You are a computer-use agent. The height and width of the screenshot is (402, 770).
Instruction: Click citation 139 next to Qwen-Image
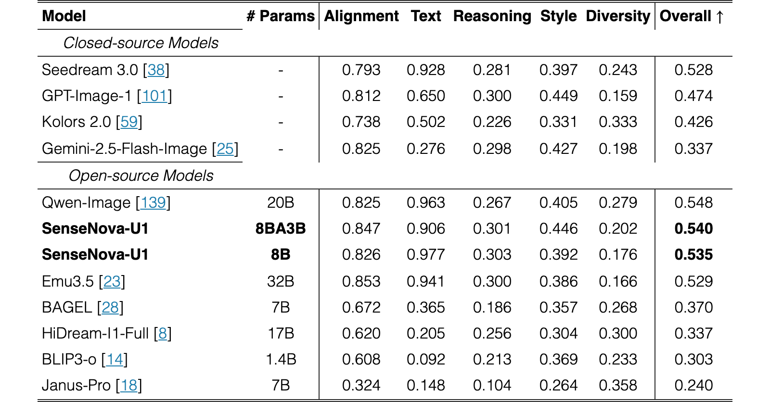tap(153, 202)
